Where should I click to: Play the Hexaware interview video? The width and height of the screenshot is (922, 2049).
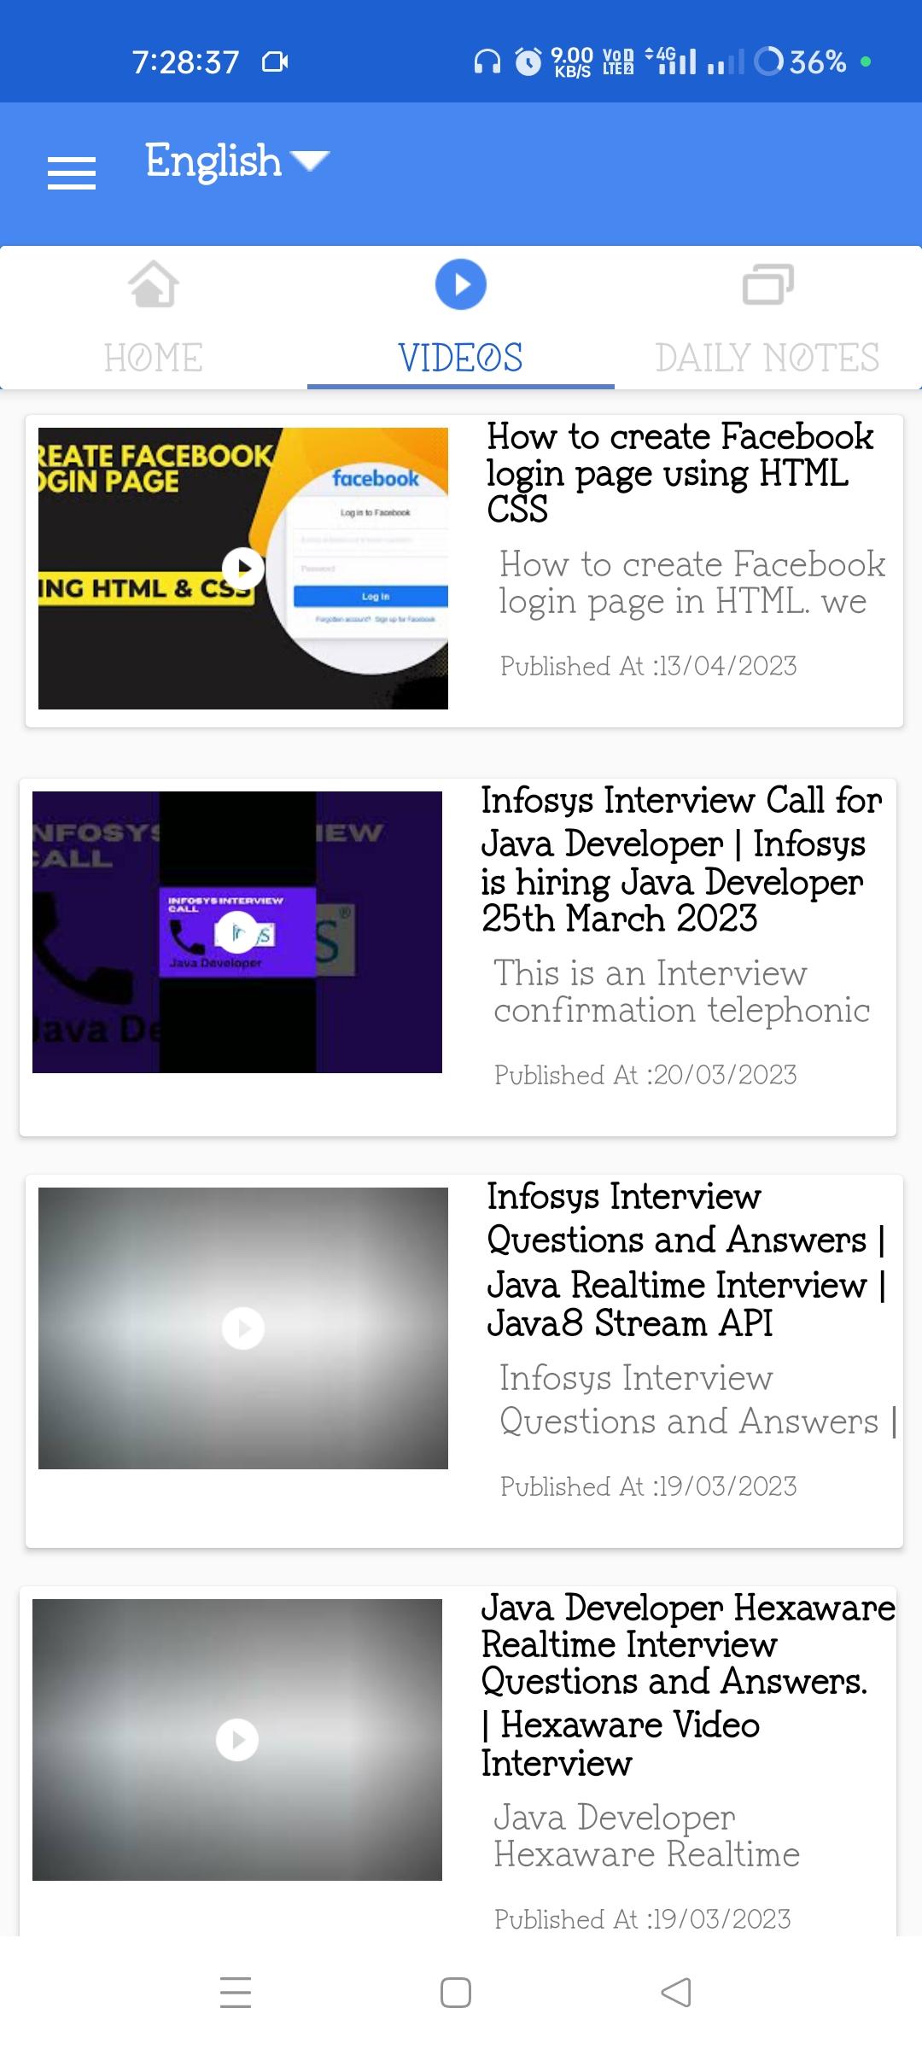coord(237,1740)
